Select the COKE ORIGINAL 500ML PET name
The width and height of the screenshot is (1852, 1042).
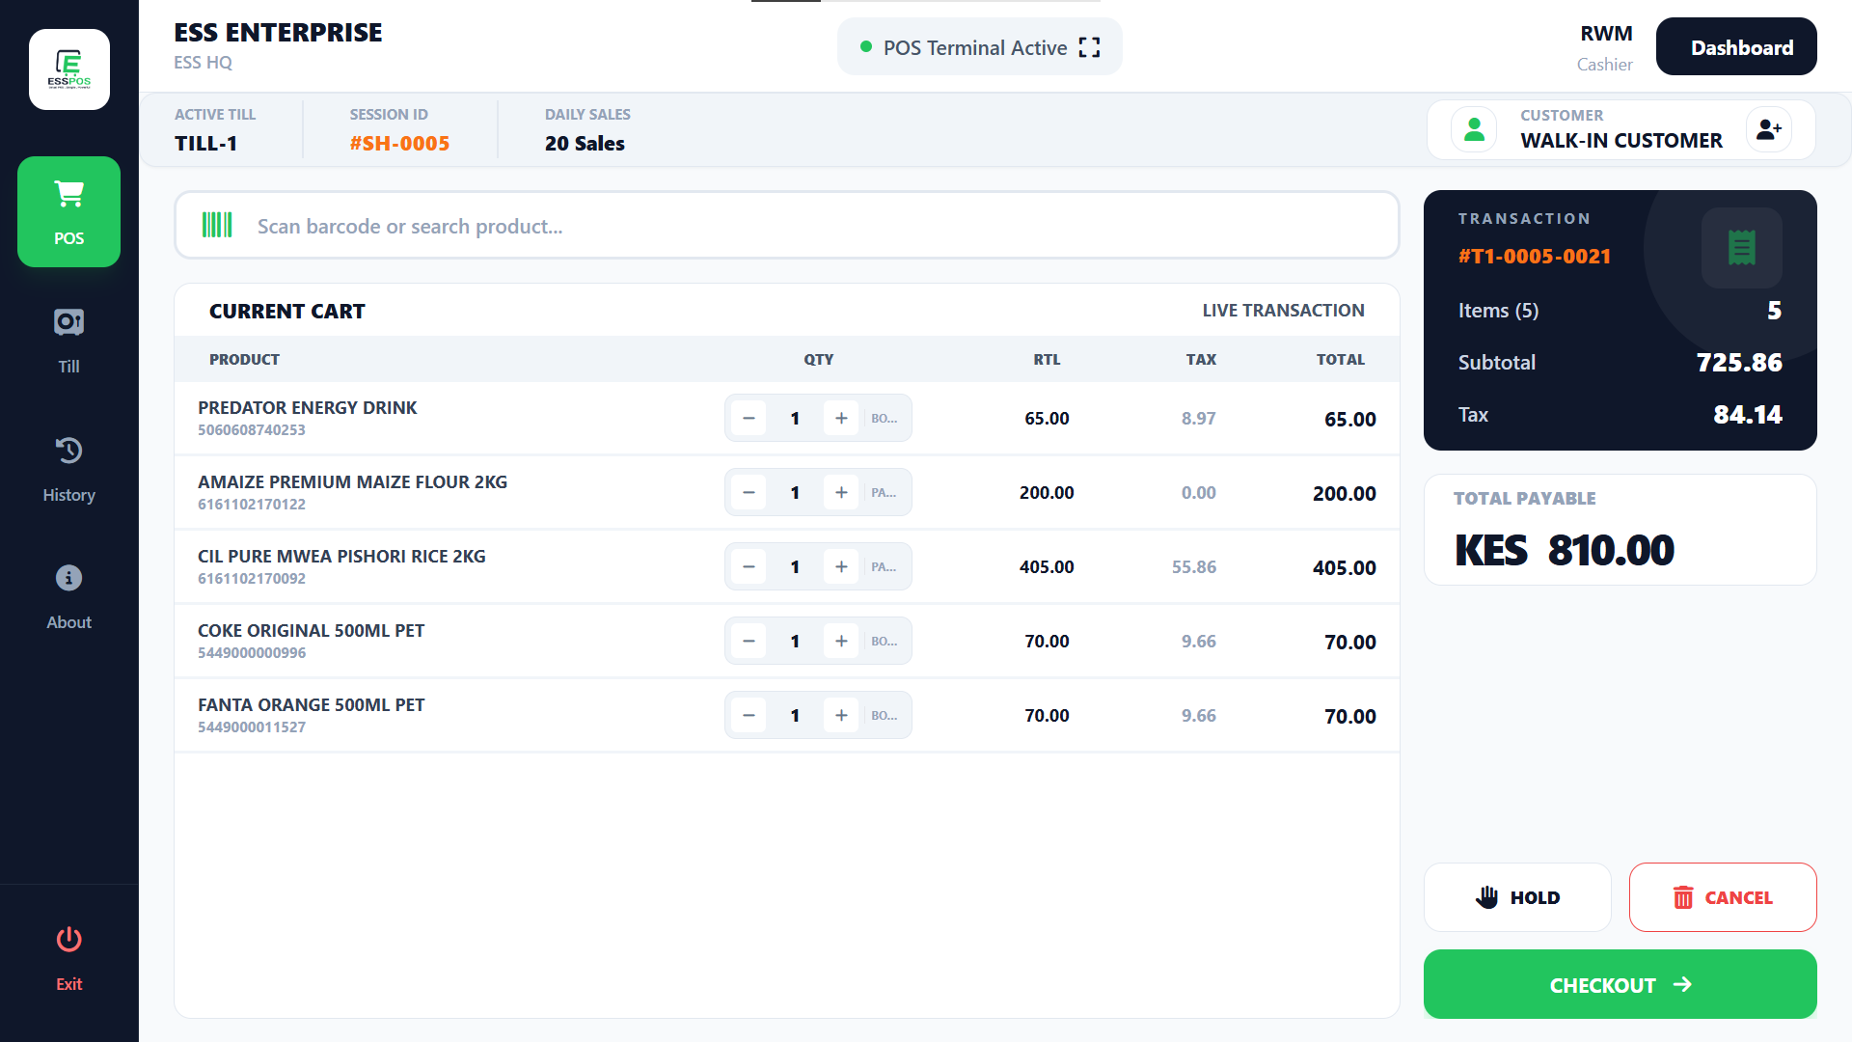tap(311, 630)
